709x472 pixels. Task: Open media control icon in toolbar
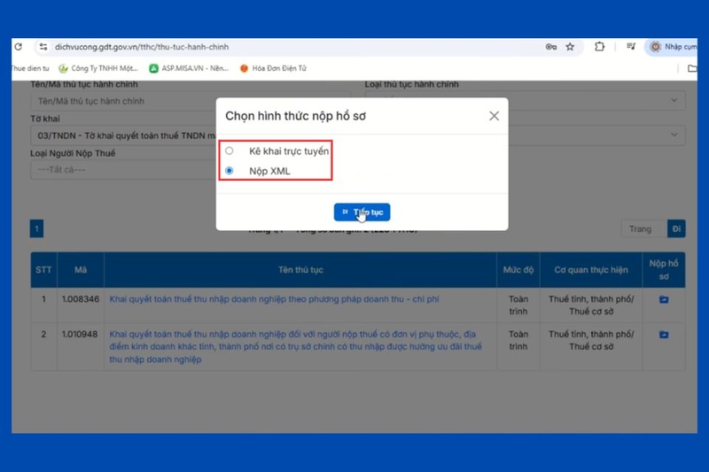tap(631, 47)
